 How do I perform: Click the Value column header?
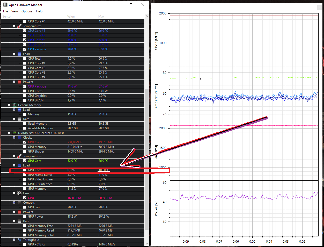tap(81, 17)
